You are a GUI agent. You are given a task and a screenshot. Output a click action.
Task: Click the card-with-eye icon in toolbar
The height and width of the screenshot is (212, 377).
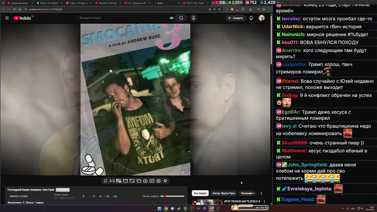coord(119,181)
